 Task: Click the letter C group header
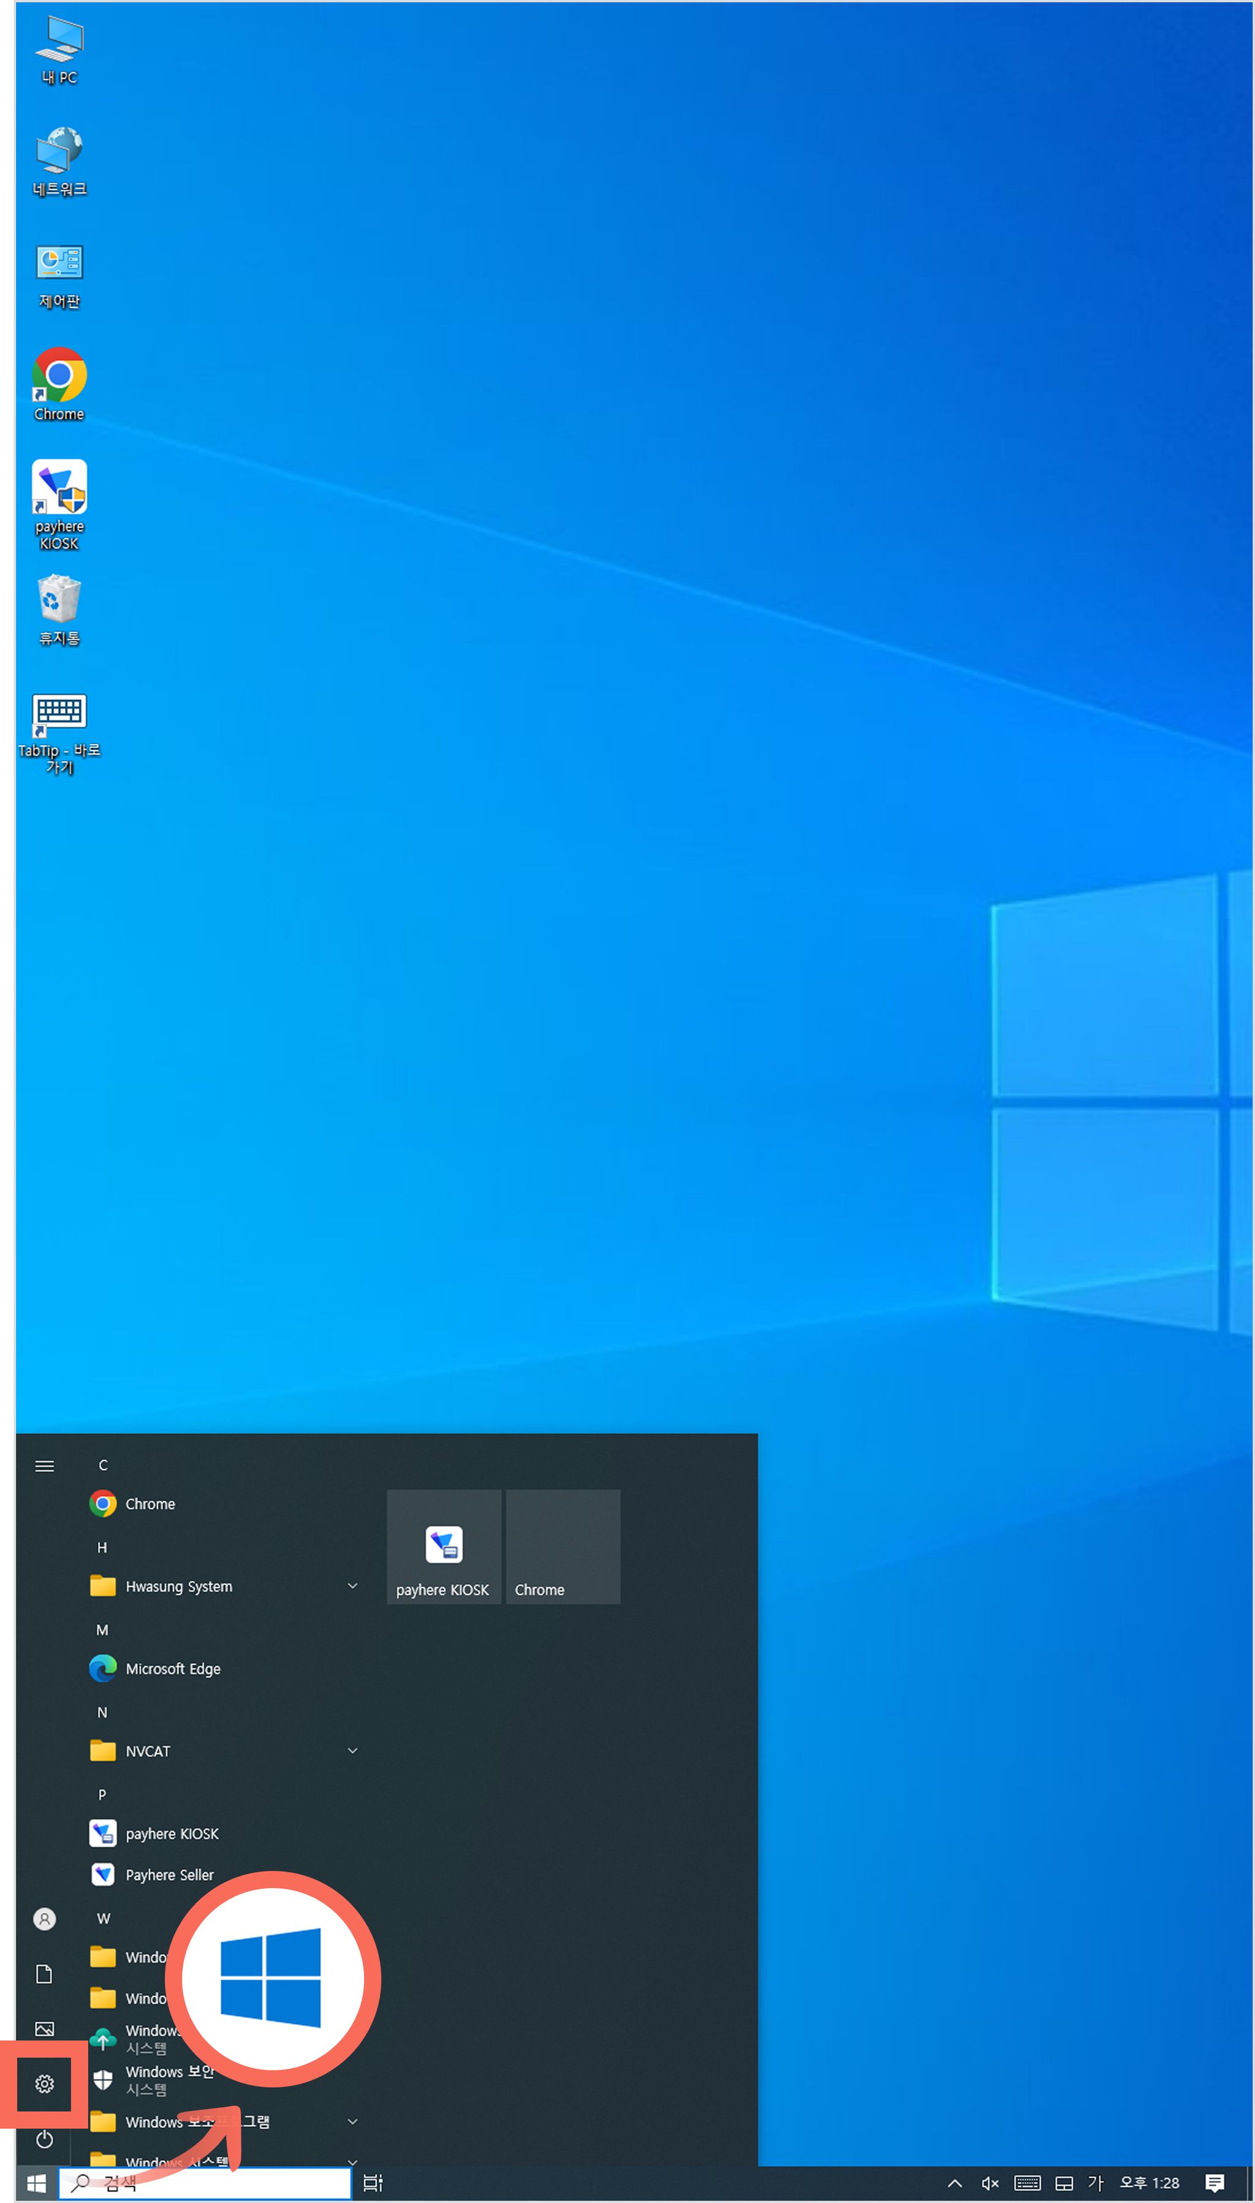pos(102,1465)
